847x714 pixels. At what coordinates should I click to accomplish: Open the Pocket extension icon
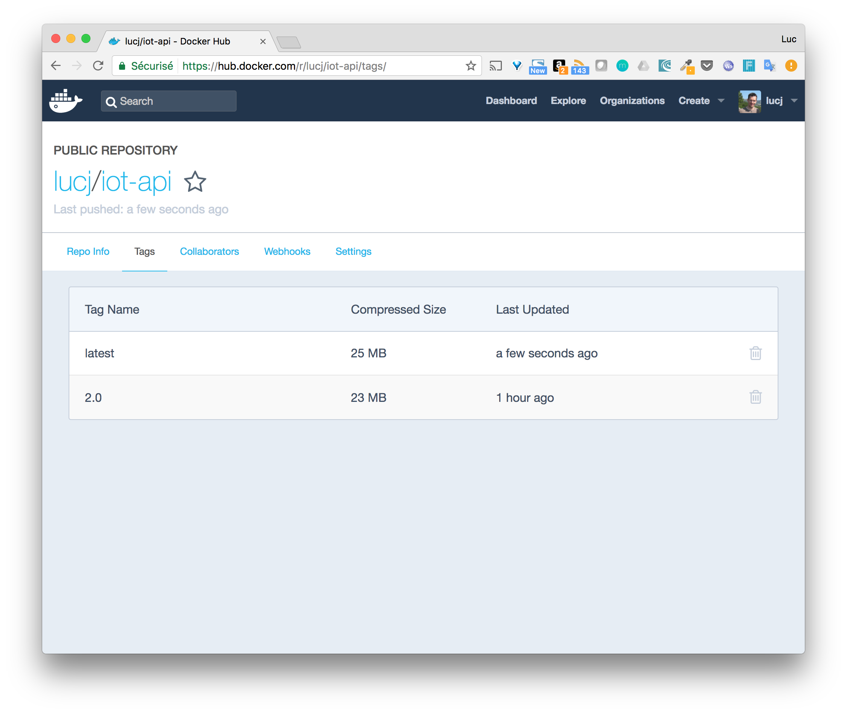[706, 66]
